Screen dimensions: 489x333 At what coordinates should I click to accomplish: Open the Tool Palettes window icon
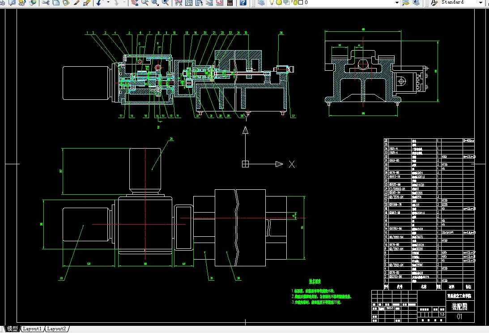pyautogui.click(x=199, y=3)
